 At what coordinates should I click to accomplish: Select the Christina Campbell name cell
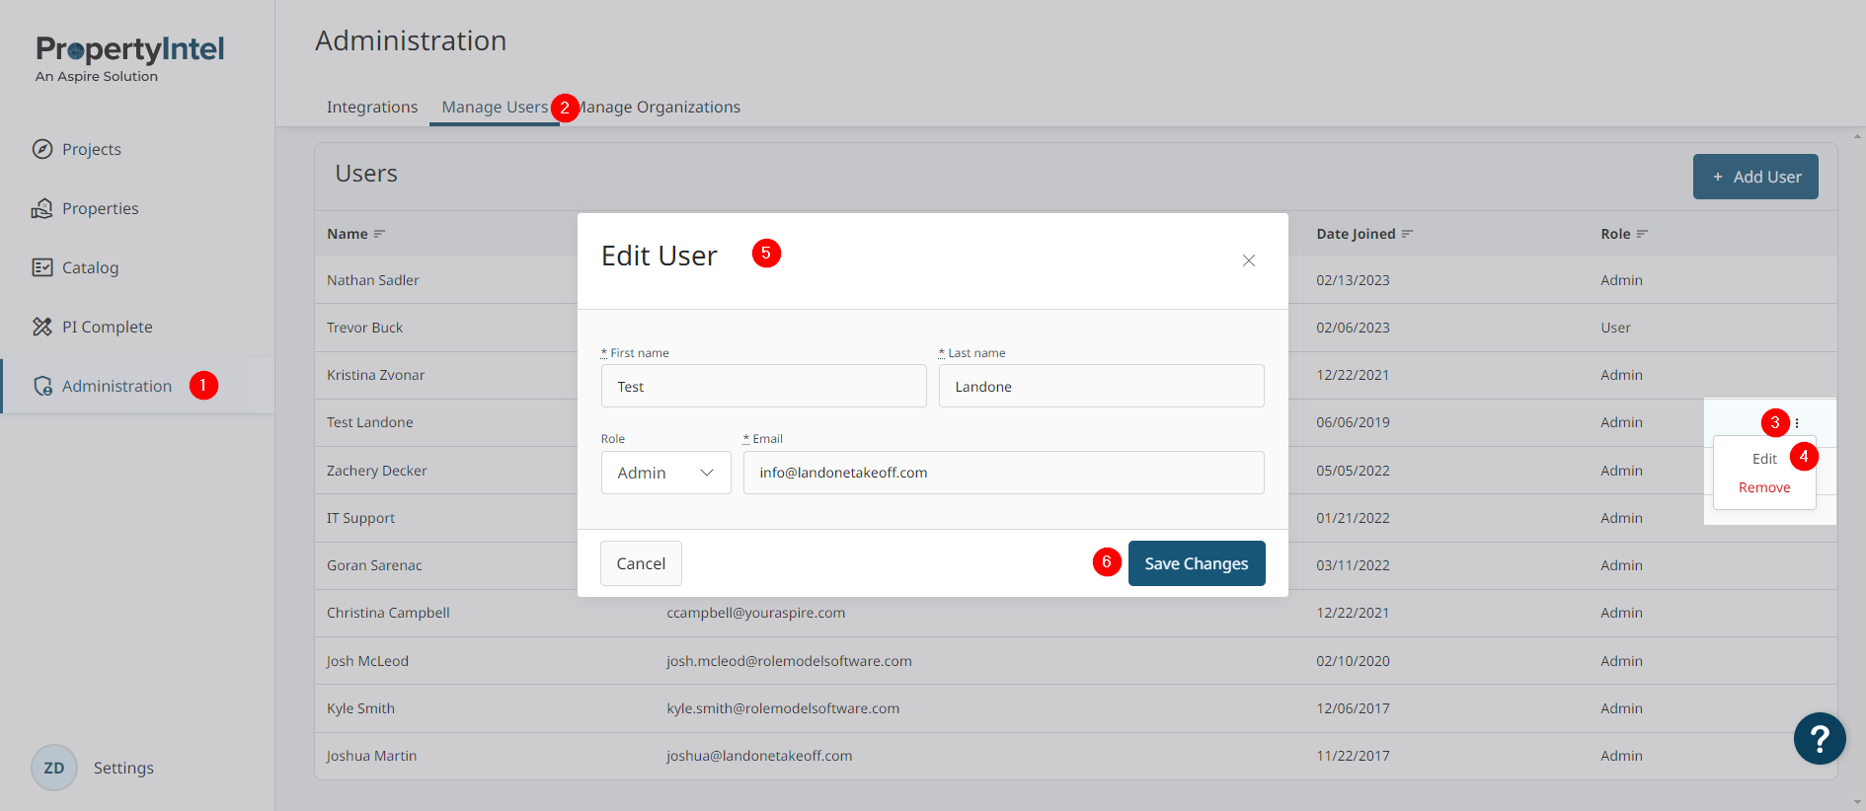[x=388, y=613]
